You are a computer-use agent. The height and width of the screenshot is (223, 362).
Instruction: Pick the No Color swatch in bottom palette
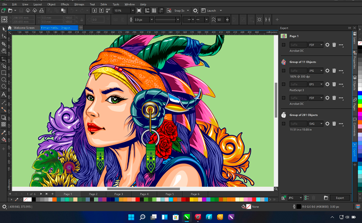pyautogui.click(x=26, y=200)
